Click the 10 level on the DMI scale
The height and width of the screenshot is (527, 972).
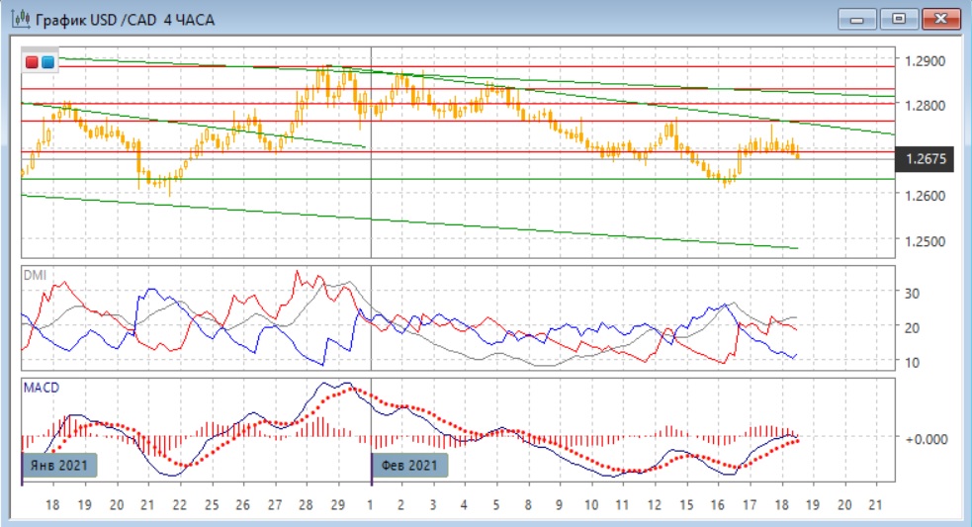(913, 363)
